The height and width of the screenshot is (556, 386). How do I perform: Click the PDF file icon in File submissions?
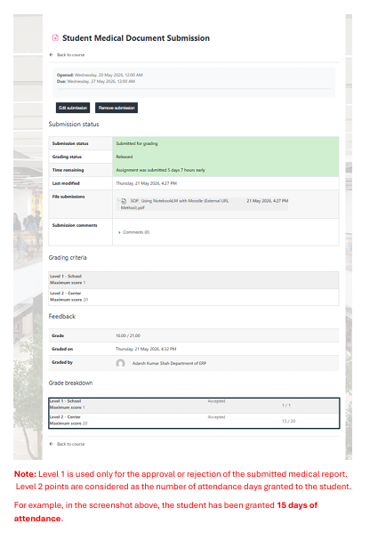pos(124,201)
